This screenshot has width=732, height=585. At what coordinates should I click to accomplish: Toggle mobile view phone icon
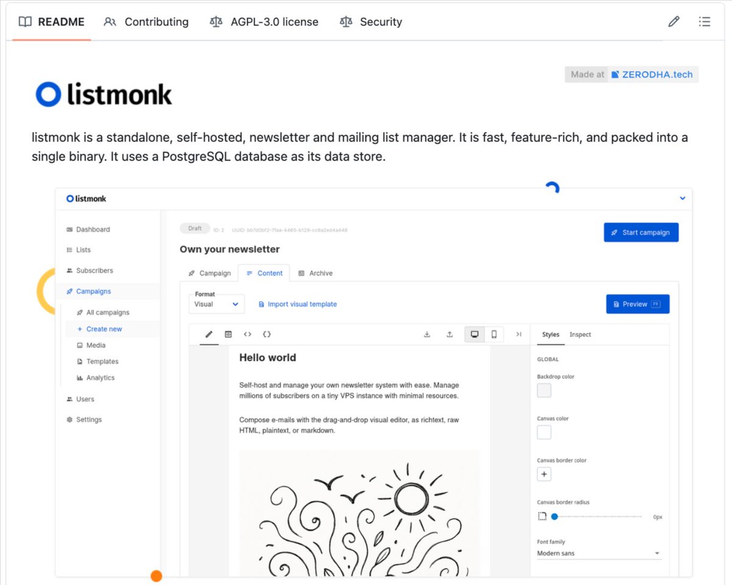pyautogui.click(x=494, y=335)
